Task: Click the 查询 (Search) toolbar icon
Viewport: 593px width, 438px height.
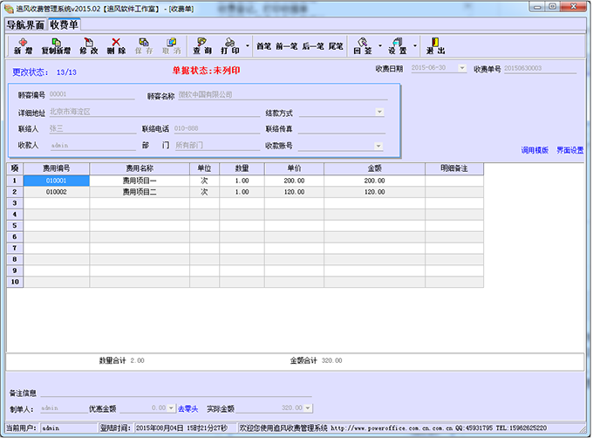Action: point(202,45)
